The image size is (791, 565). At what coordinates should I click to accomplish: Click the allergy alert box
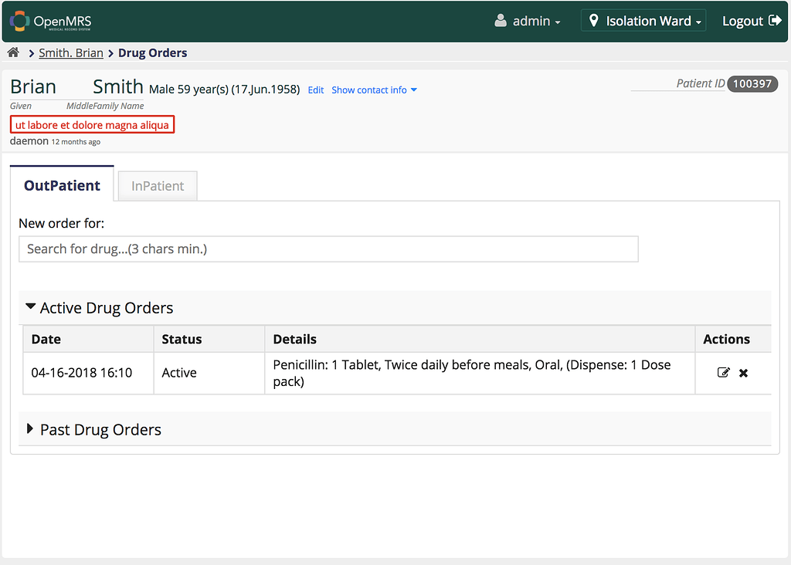(x=92, y=124)
